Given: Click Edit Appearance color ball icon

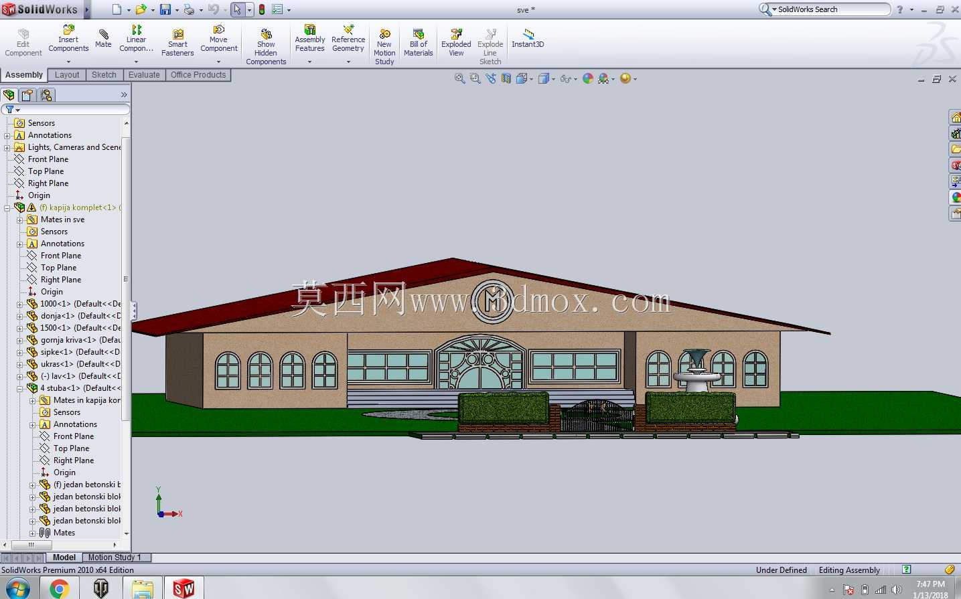Looking at the screenshot, I should tap(588, 78).
